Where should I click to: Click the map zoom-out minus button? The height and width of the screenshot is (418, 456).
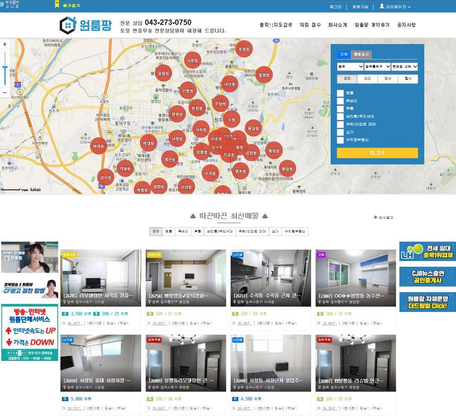[5, 92]
